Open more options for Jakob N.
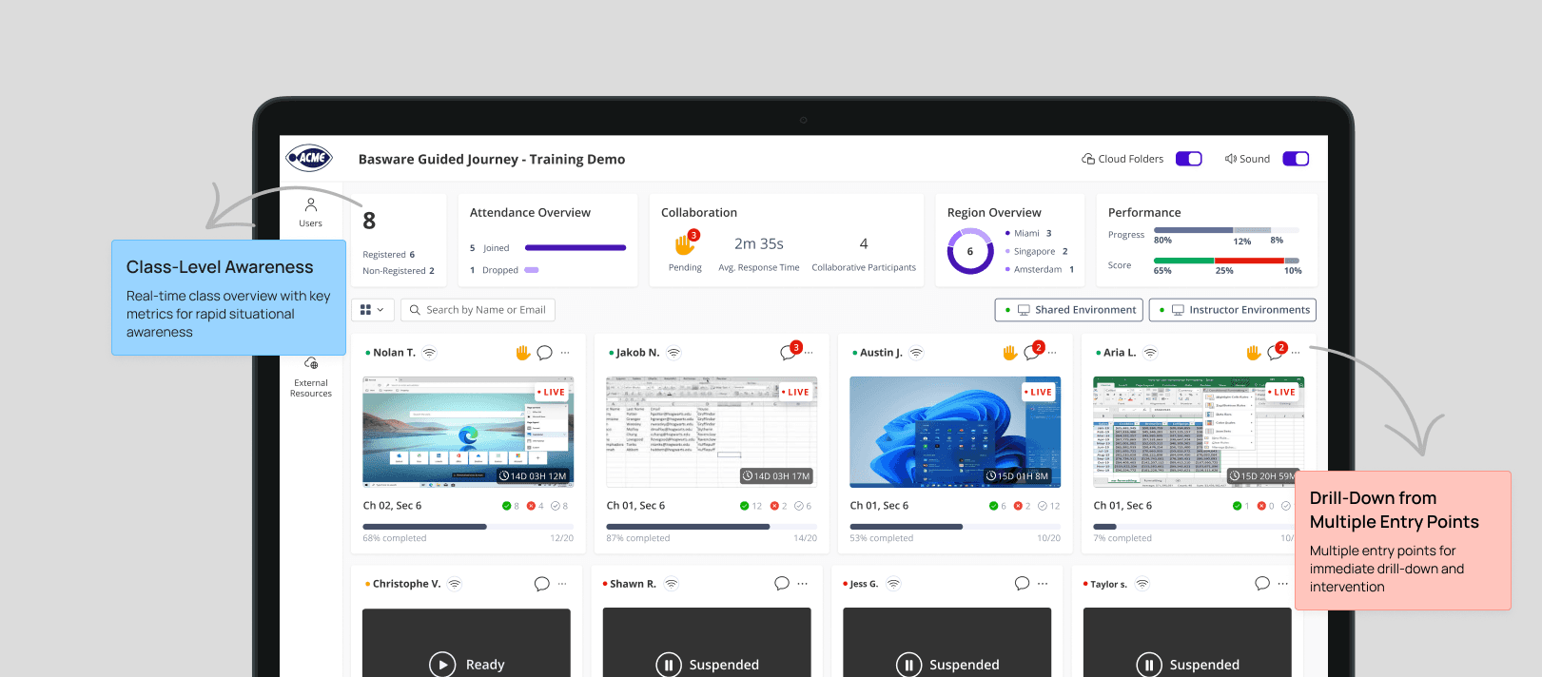 point(809,353)
